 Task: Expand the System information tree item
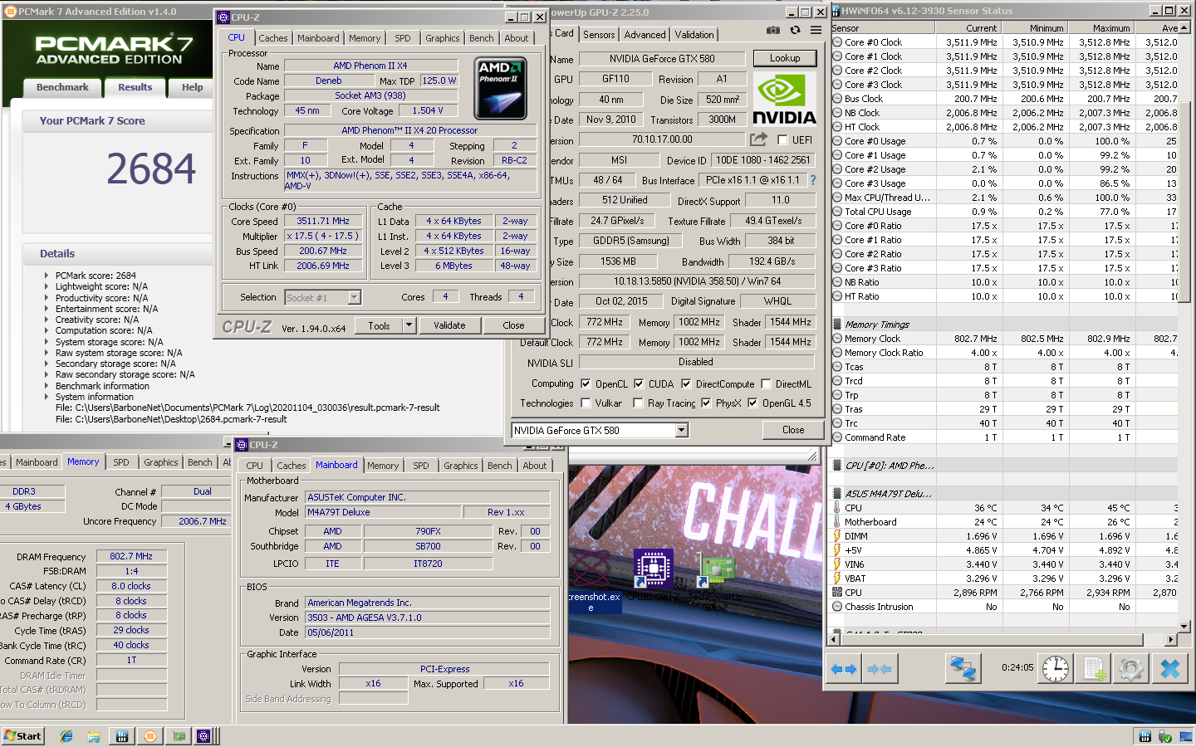pos(47,397)
